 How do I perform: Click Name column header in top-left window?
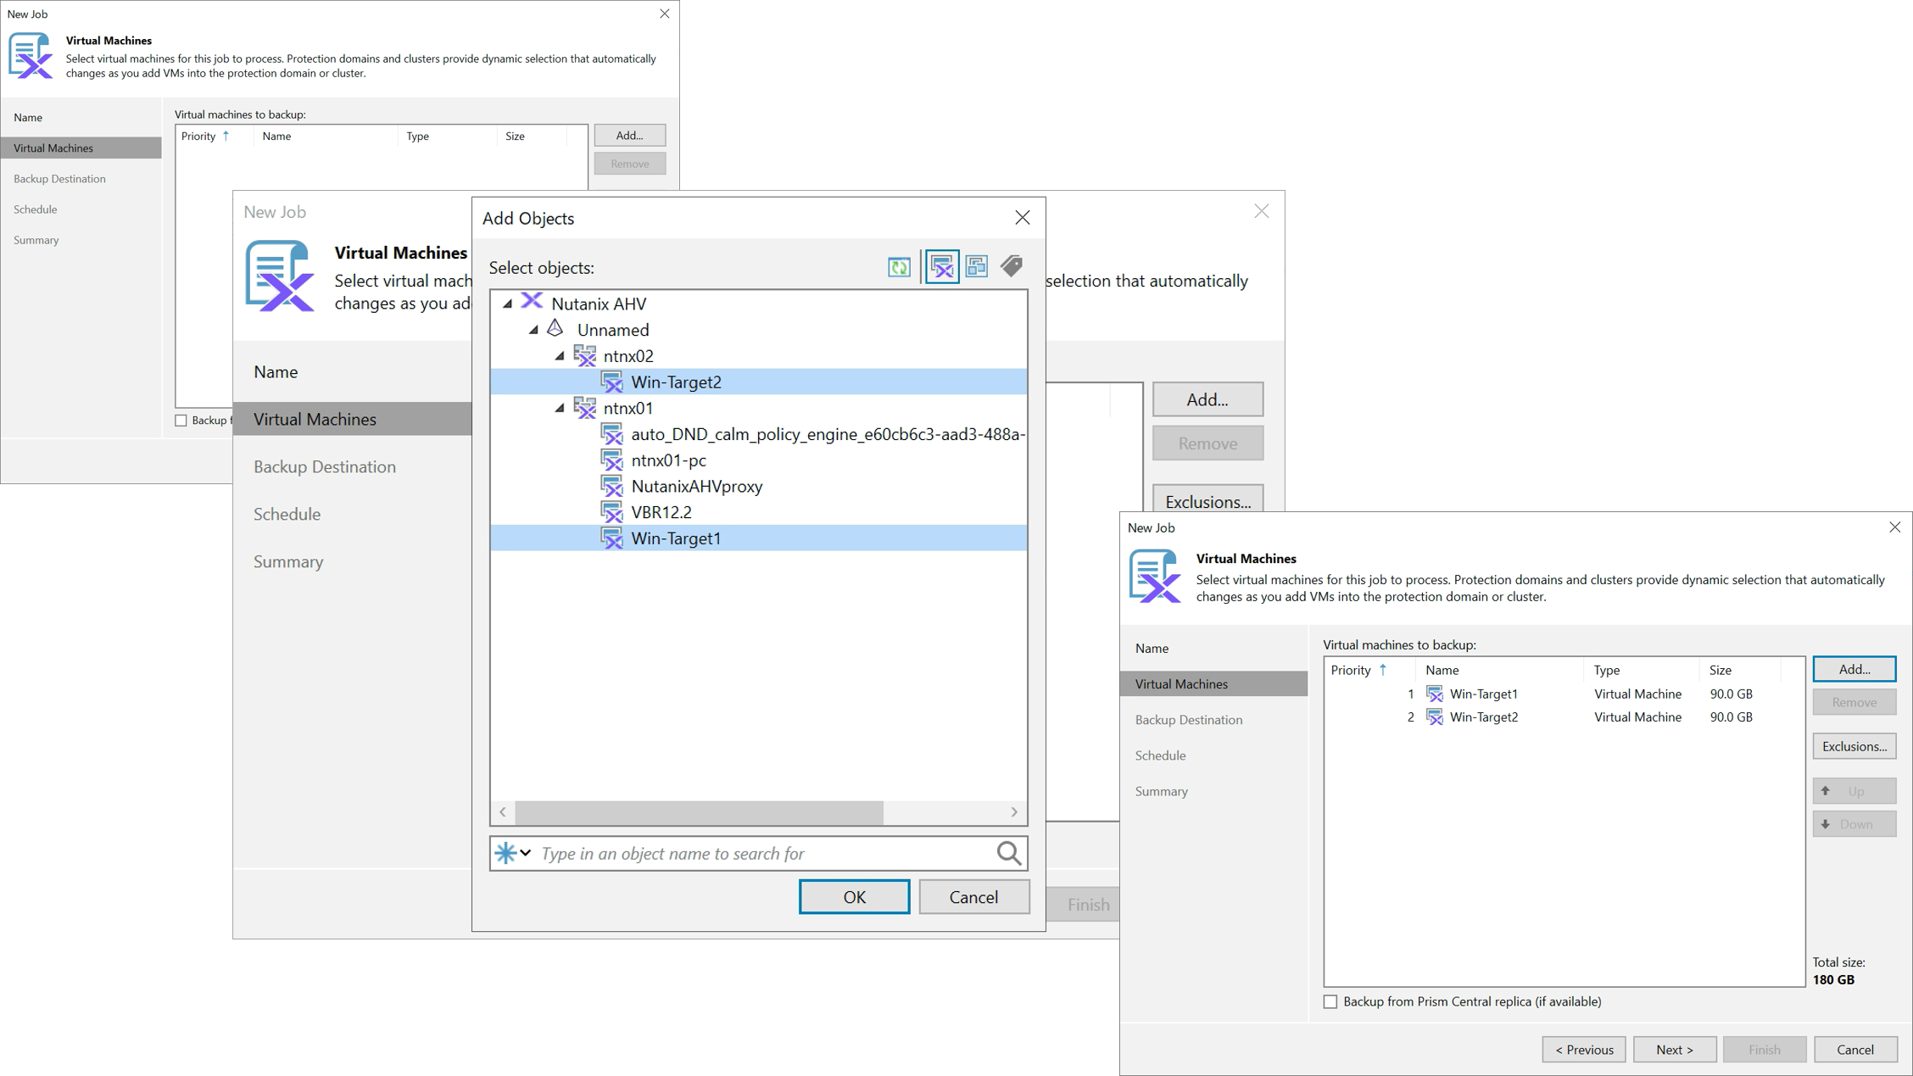(x=326, y=136)
